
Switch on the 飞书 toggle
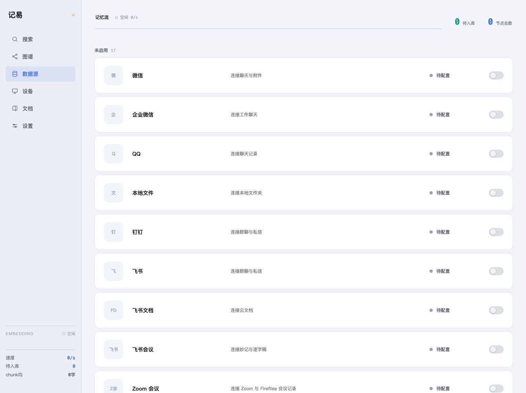point(496,271)
